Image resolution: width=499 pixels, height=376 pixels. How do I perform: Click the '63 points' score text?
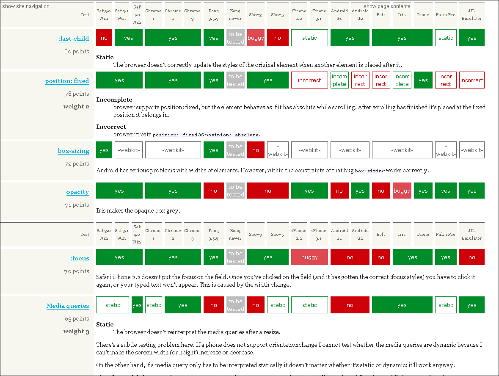[x=77, y=318]
